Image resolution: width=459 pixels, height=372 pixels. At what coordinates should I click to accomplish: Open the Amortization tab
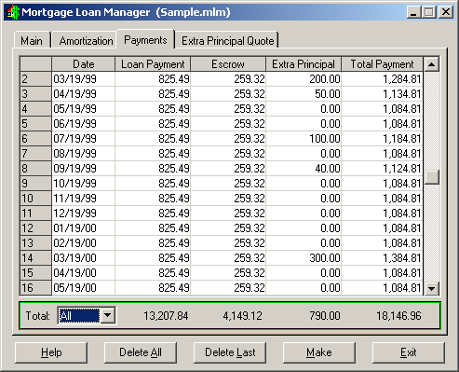click(86, 40)
